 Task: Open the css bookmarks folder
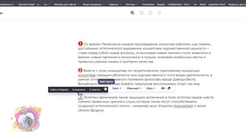coord(47,4)
